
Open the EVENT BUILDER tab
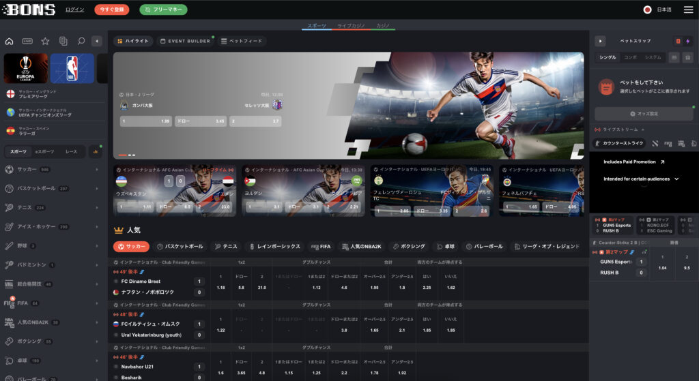click(x=185, y=41)
